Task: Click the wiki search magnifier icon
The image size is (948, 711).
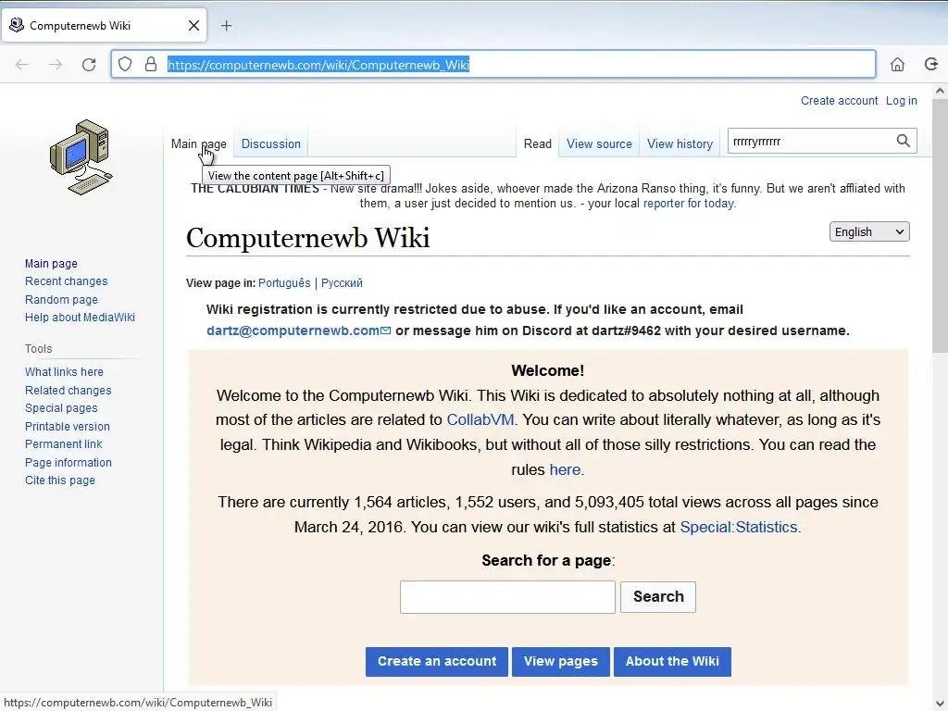Action: pyautogui.click(x=903, y=141)
